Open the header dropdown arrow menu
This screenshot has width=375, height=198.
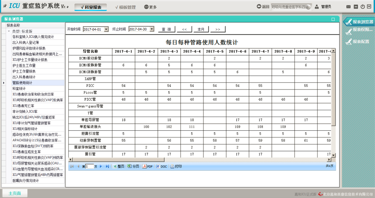tap(370, 7)
